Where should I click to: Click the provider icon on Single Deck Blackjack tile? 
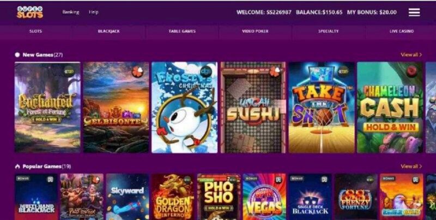(324, 180)
